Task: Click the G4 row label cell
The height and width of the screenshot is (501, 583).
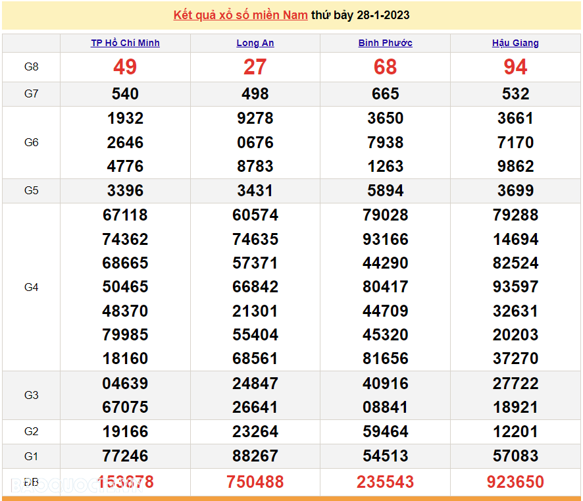Action: coord(31,287)
